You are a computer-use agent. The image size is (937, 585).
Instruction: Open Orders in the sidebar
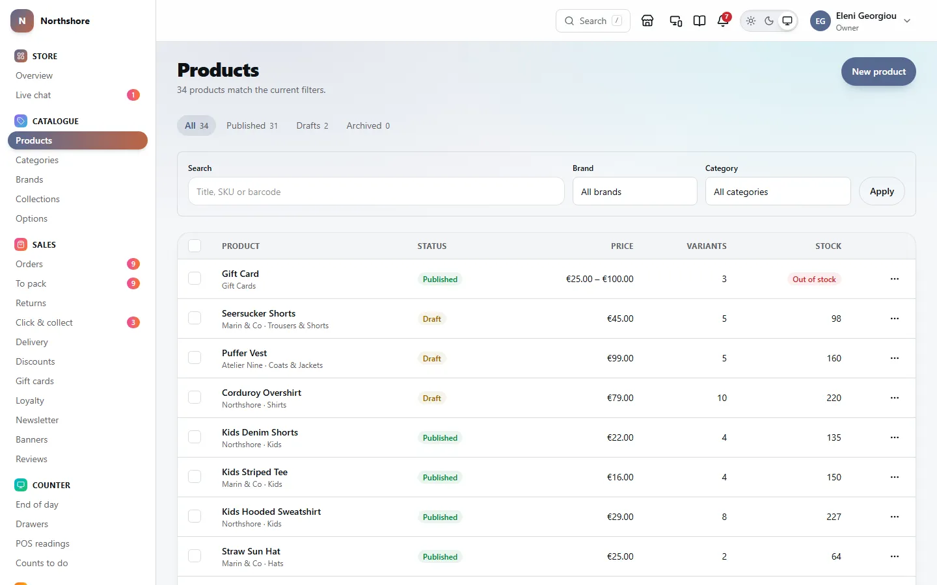(x=77, y=264)
